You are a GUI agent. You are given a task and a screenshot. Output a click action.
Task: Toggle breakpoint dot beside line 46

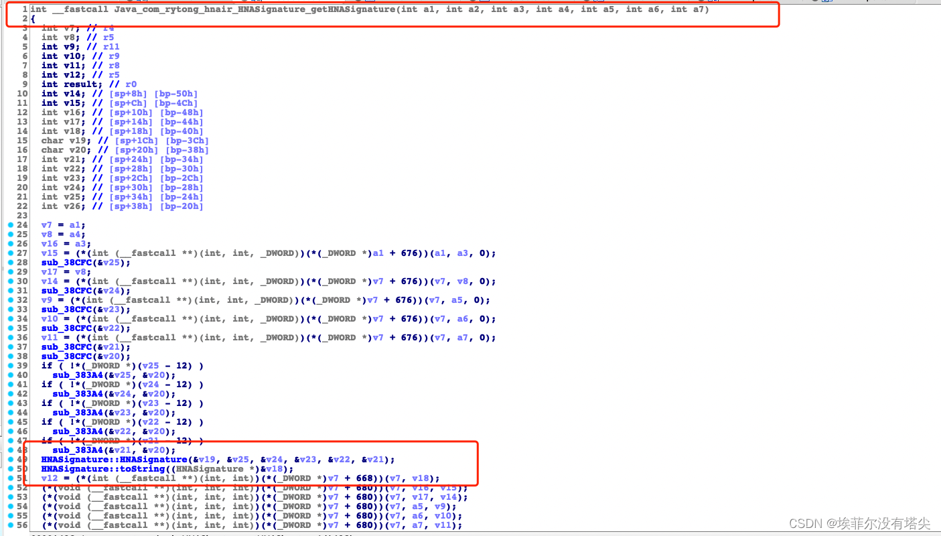click(10, 431)
